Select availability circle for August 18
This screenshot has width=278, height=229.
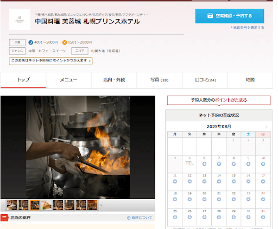(x=175, y=199)
